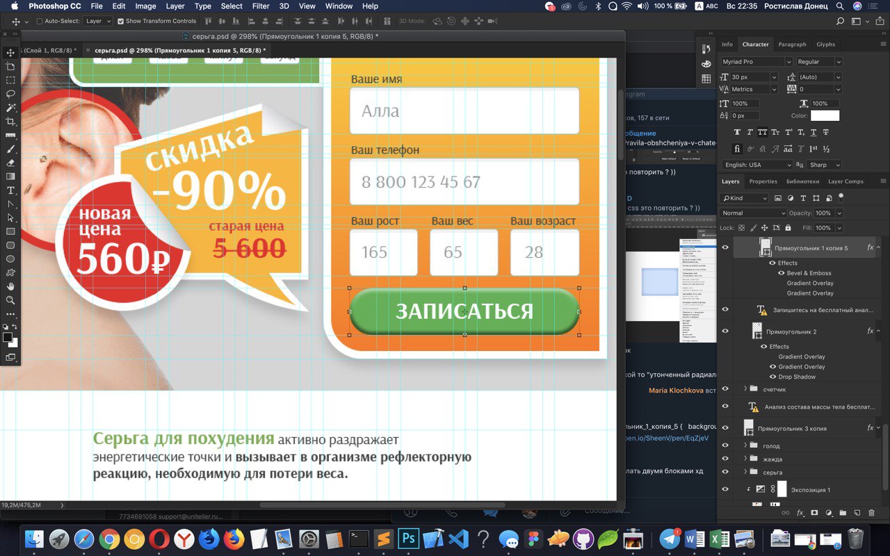Image resolution: width=890 pixels, height=556 pixels.
Task: Lock transparent pixels icon in Layers panel
Action: pos(742,228)
